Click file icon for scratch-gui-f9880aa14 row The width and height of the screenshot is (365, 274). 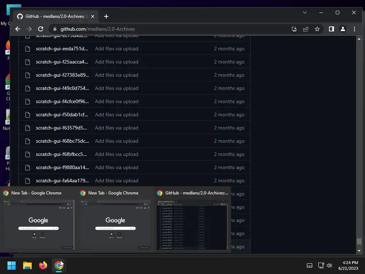coord(27,168)
